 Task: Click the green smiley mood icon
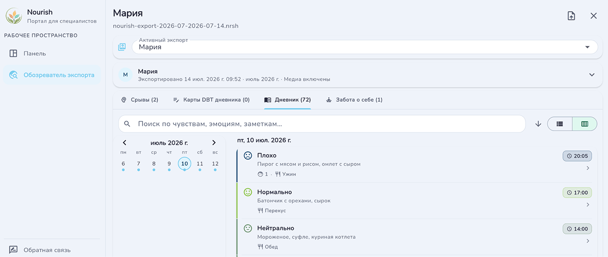coord(247,192)
